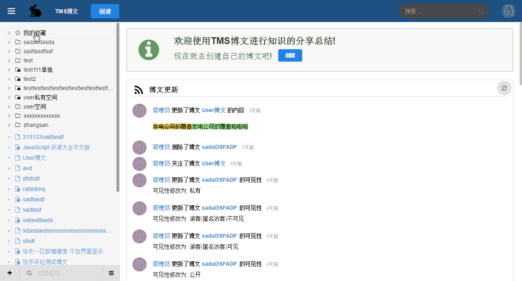The image size is (522, 281).
Task: Click the user avatar in top right
Action: 508,11
